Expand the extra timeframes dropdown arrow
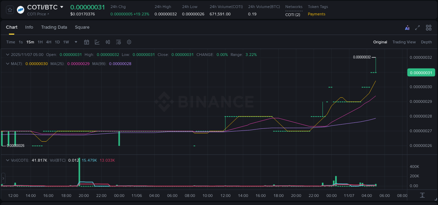 [x=76, y=42]
